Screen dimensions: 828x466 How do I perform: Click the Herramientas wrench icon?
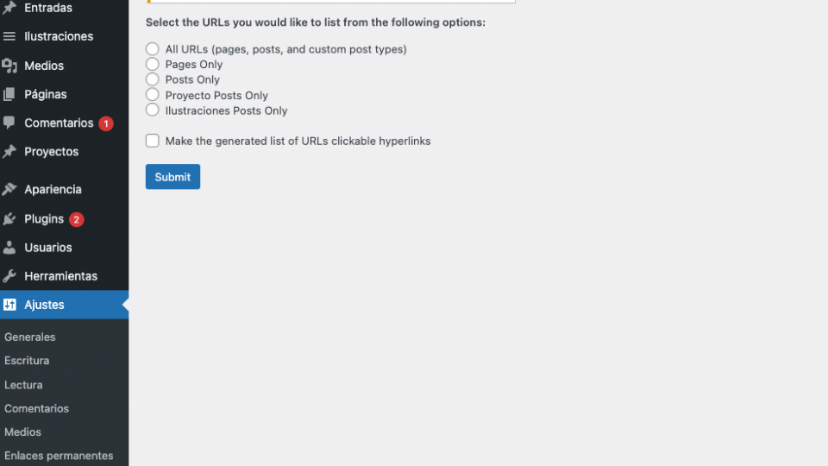pyautogui.click(x=9, y=276)
